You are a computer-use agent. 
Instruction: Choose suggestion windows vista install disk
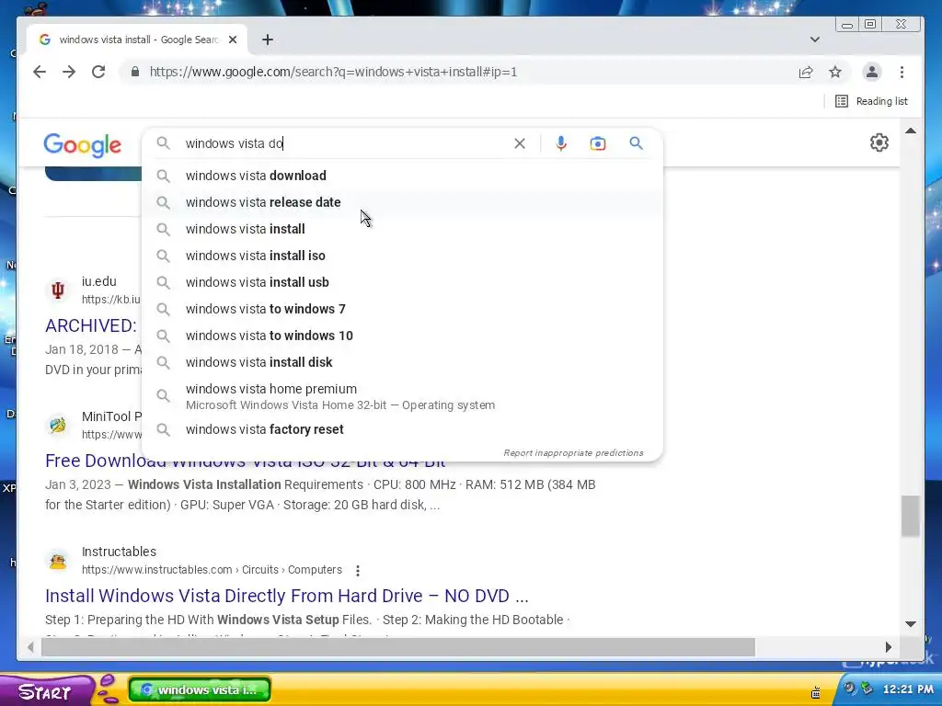click(x=403, y=362)
